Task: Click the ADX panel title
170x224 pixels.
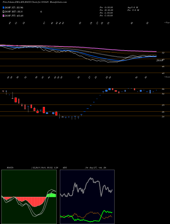Action: (64, 168)
